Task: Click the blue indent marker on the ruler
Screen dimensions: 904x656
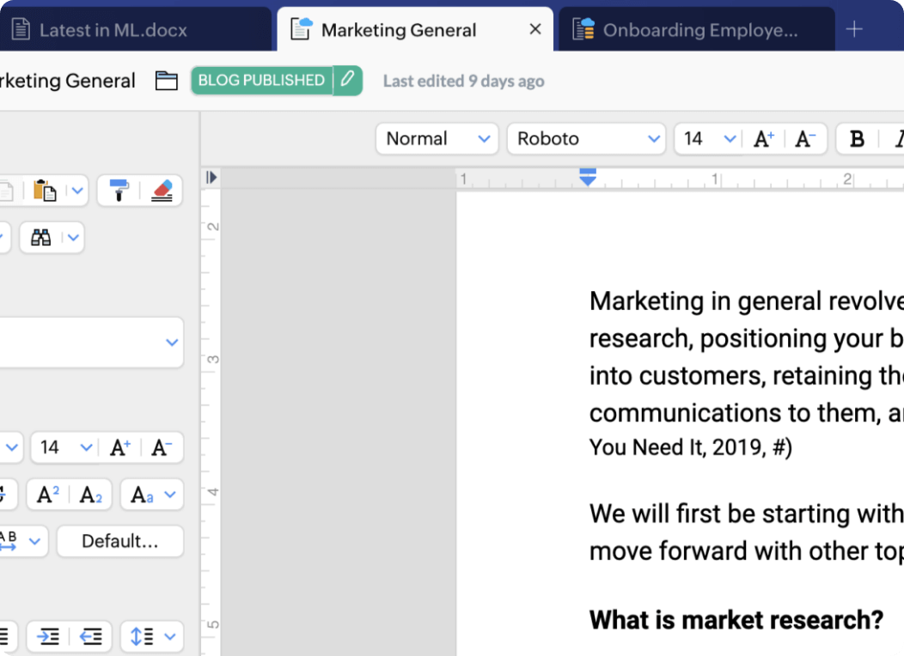Action: pyautogui.click(x=588, y=177)
